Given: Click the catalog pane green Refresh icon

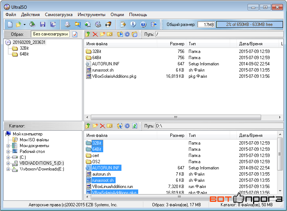Looking at the screenshot, I should [135, 126].
